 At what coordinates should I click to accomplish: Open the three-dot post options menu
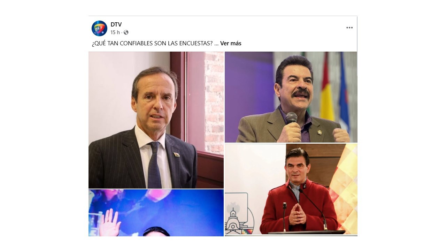pyautogui.click(x=349, y=28)
